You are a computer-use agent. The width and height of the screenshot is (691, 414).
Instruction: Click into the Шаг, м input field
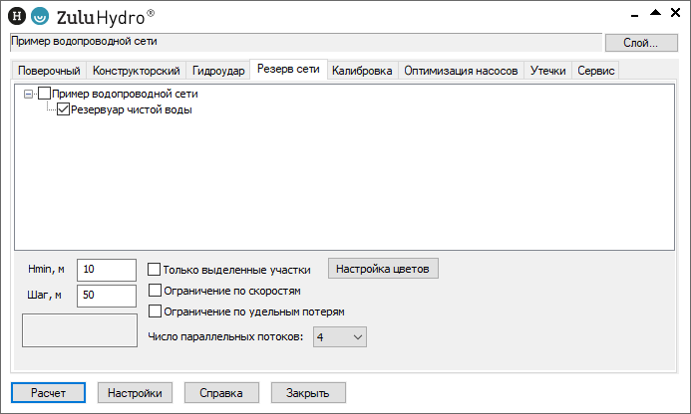pyautogui.click(x=107, y=296)
